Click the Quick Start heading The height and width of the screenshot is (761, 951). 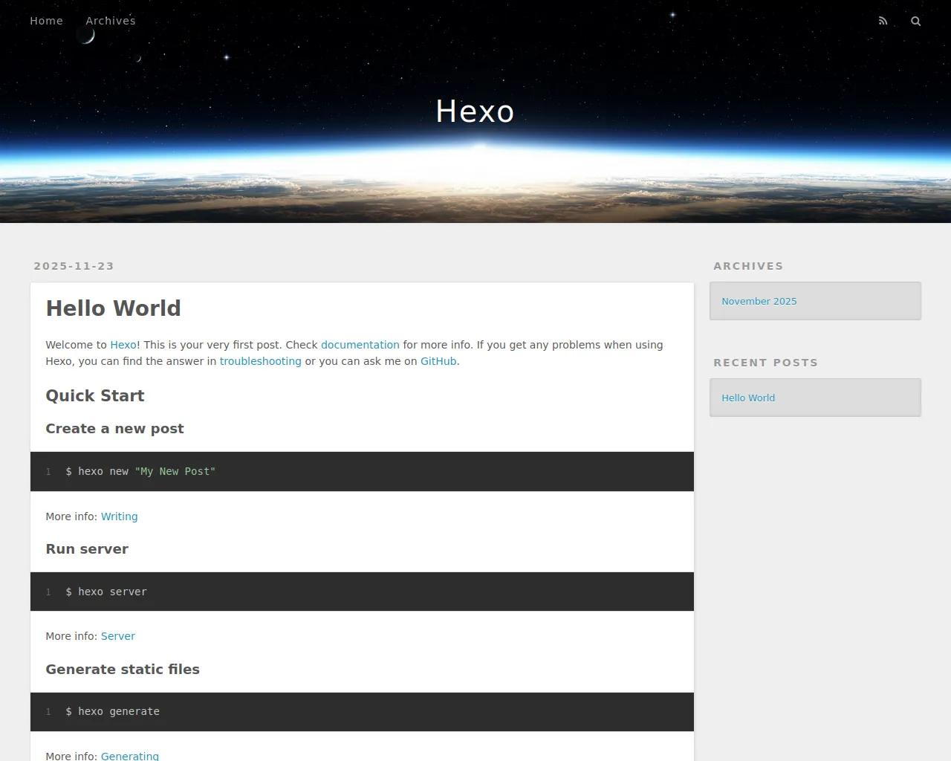coord(95,396)
